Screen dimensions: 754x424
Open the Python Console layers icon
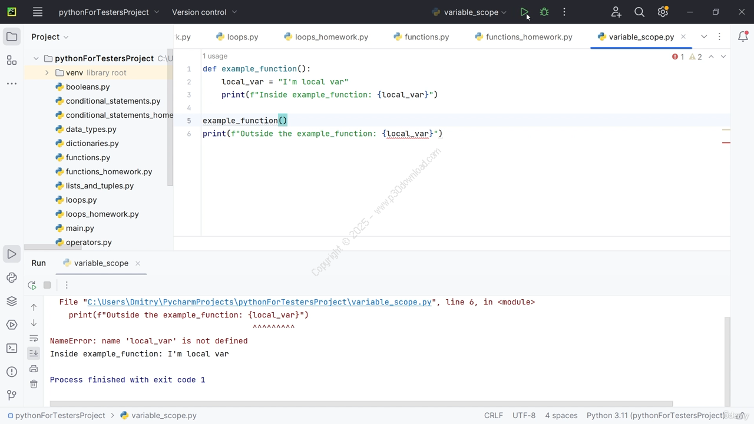tap(12, 302)
